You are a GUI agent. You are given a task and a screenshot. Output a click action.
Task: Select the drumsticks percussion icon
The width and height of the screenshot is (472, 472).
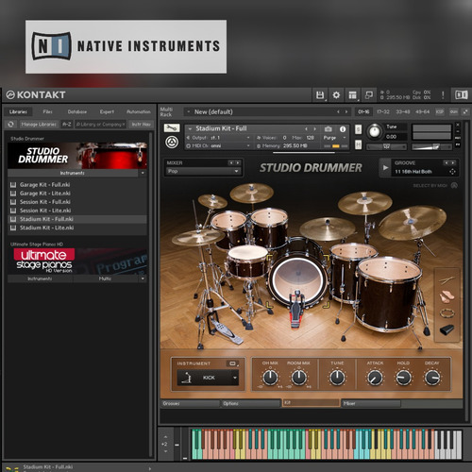pos(447,279)
